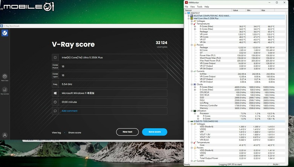Open the Tools menu in HWMonitor

coord(199,7)
